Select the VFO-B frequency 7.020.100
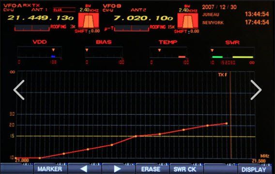275x174 pixels. (x=143, y=18)
